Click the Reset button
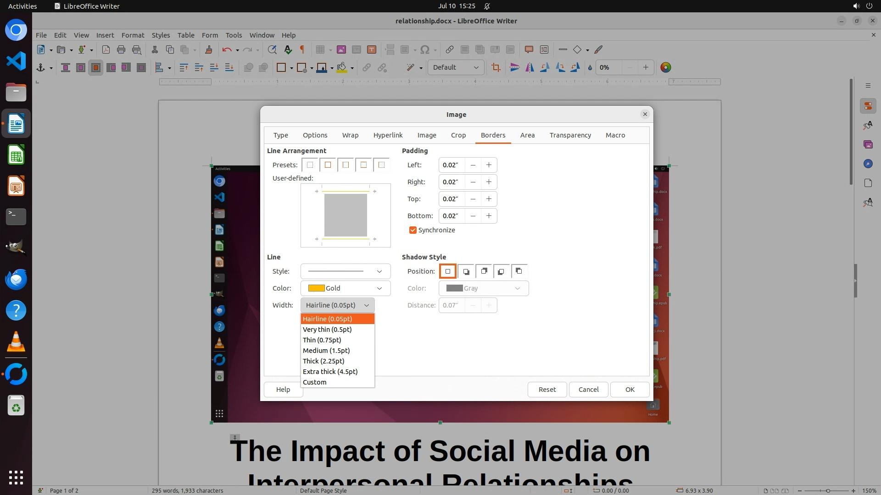Image resolution: width=881 pixels, height=495 pixels. (x=546, y=390)
